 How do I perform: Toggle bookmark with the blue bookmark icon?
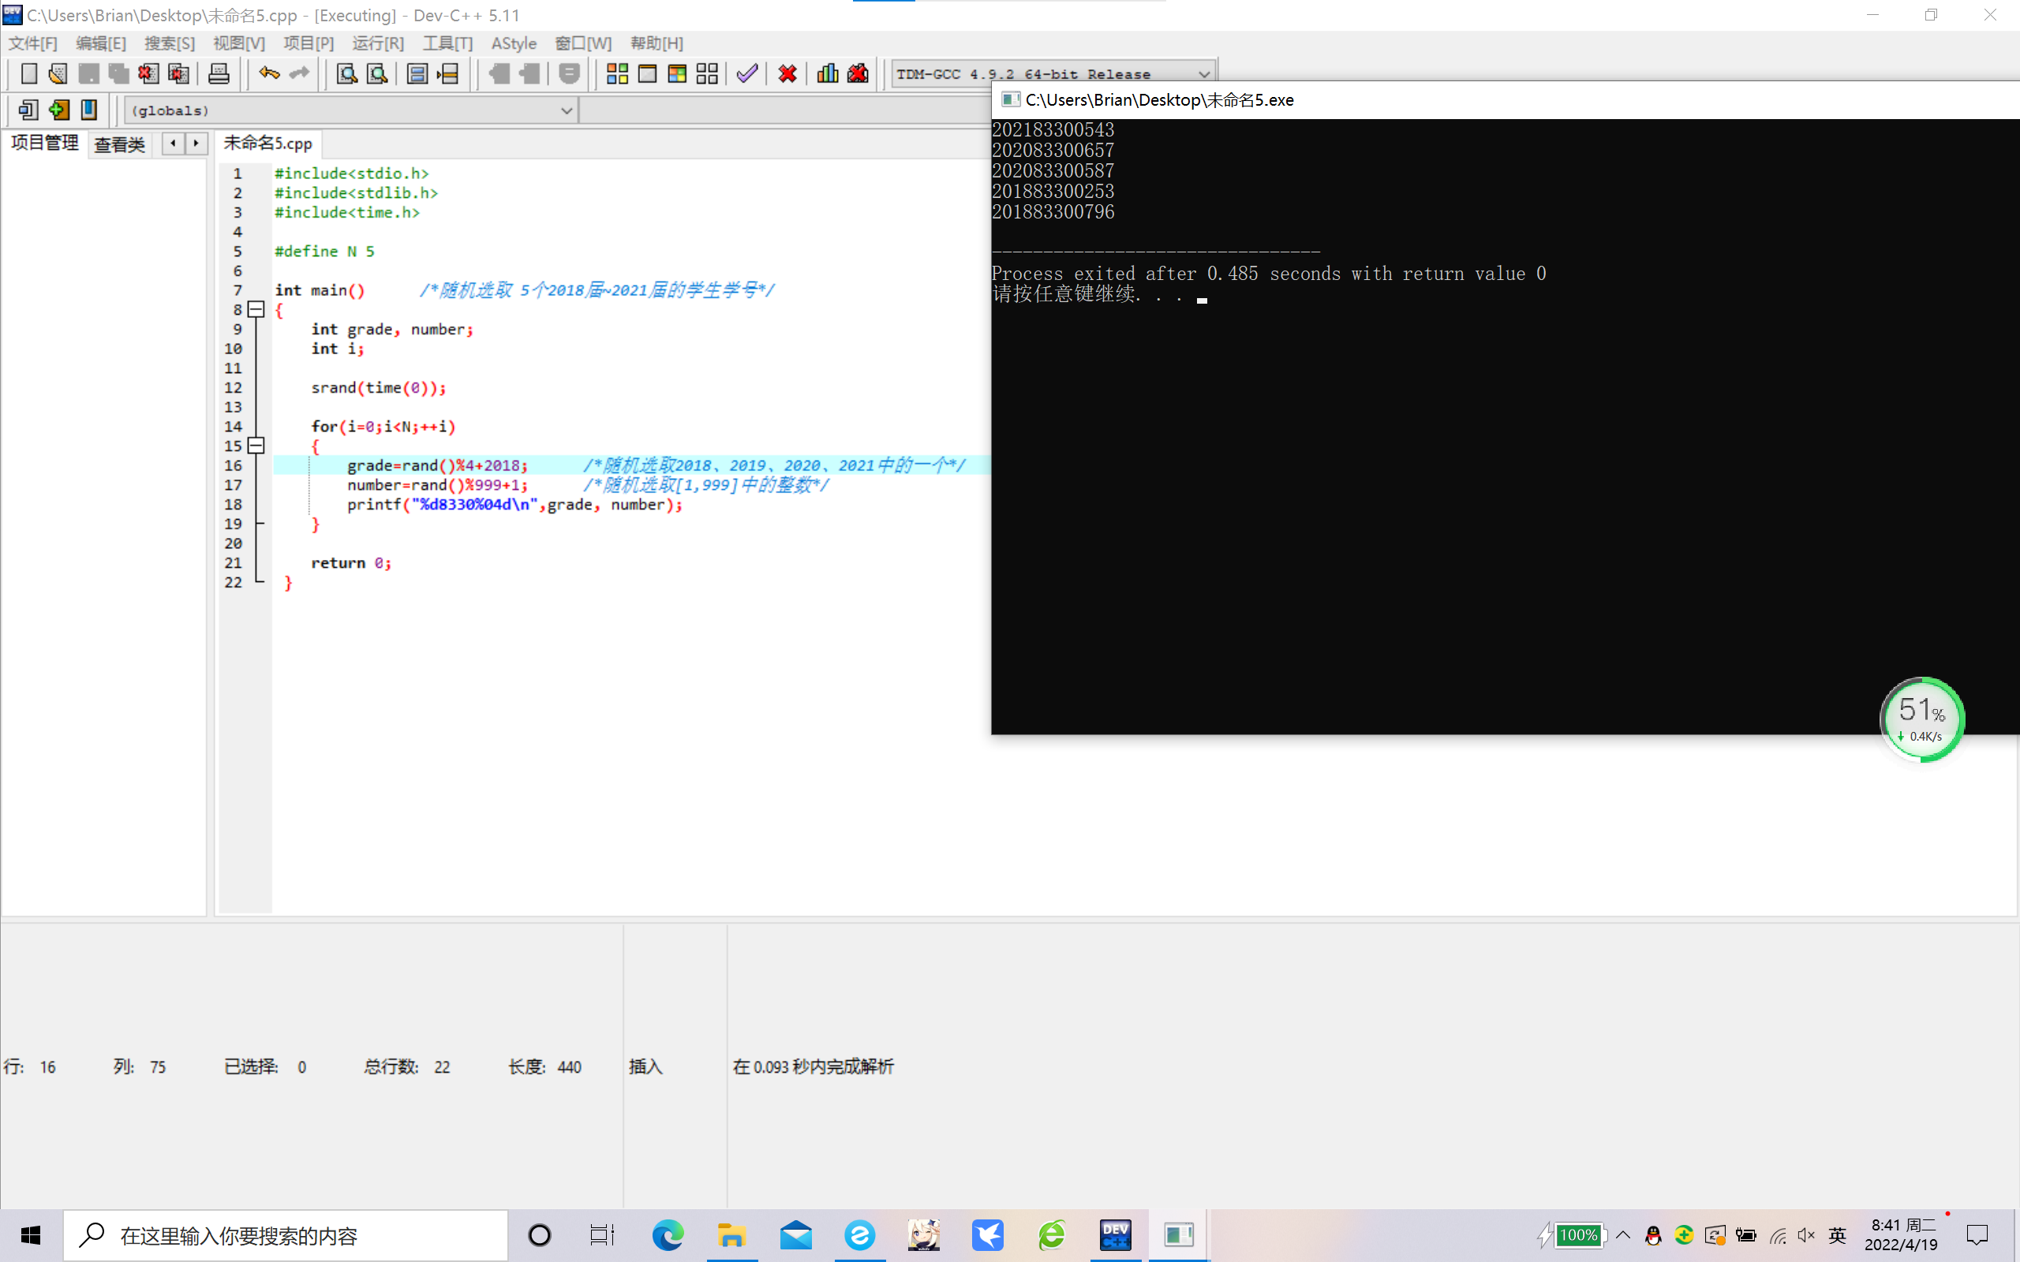[x=88, y=110]
